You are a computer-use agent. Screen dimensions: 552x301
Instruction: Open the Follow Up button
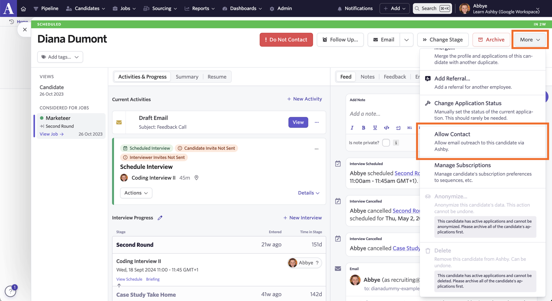coord(340,40)
